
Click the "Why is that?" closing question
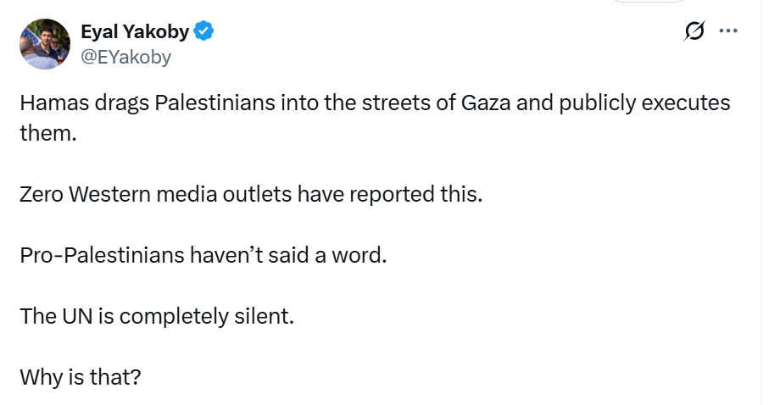point(80,376)
